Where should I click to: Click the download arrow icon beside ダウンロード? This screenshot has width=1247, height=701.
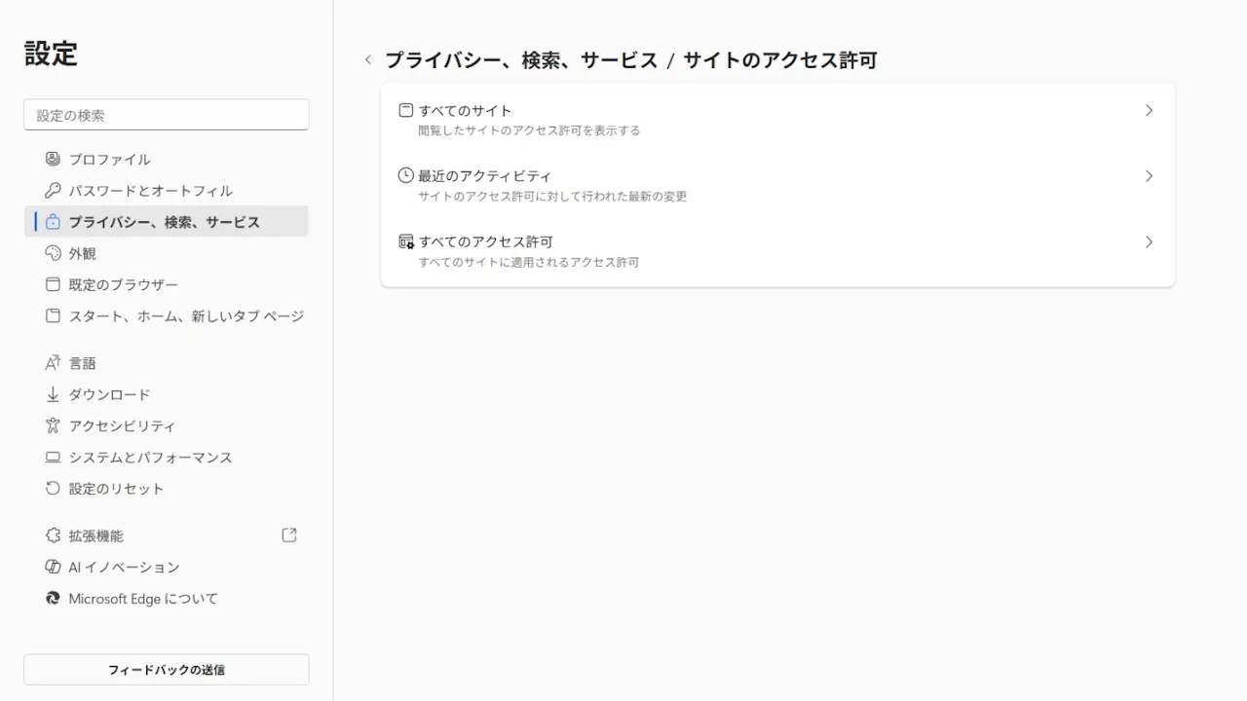click(53, 394)
